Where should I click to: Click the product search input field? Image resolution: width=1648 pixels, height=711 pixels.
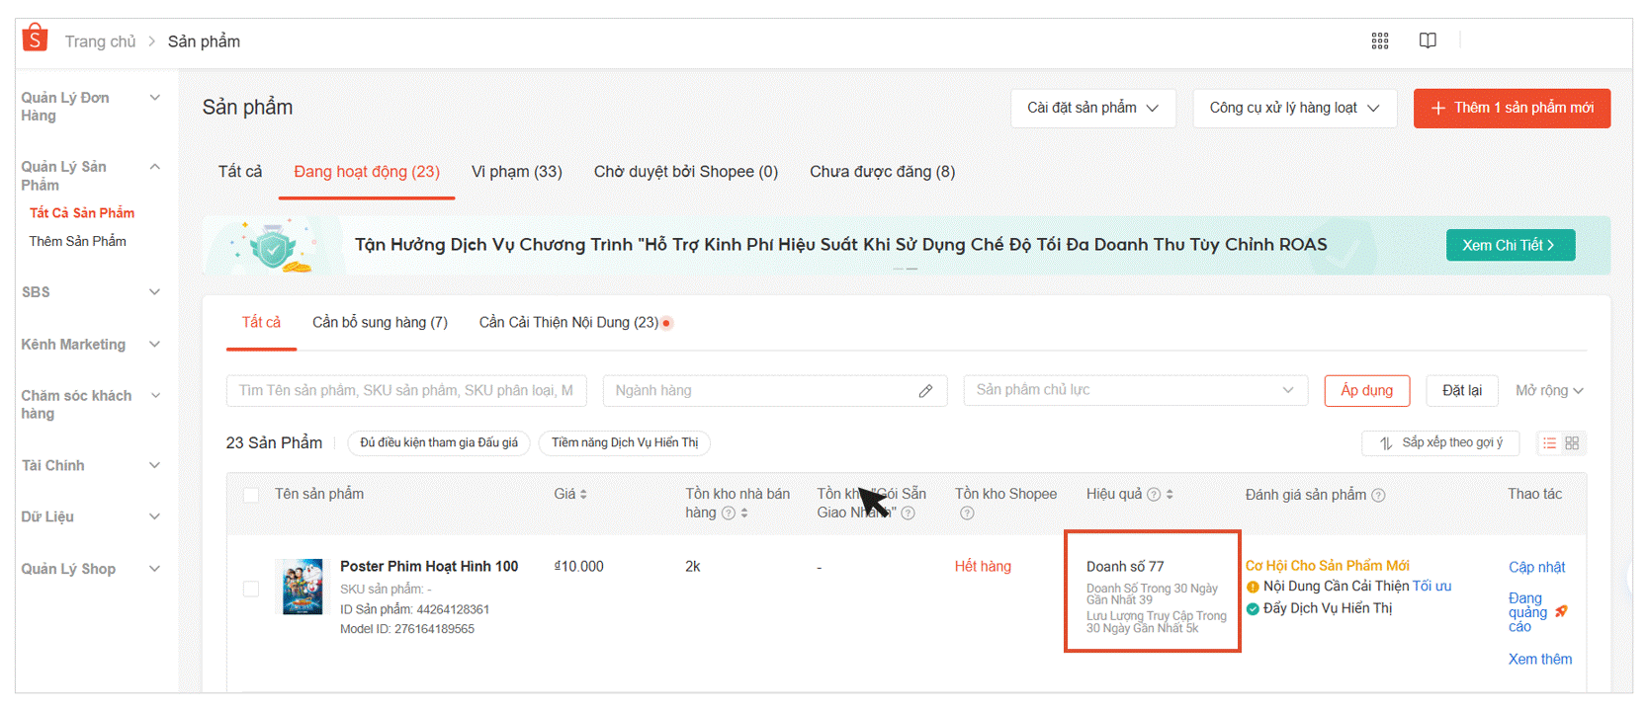coord(406,391)
